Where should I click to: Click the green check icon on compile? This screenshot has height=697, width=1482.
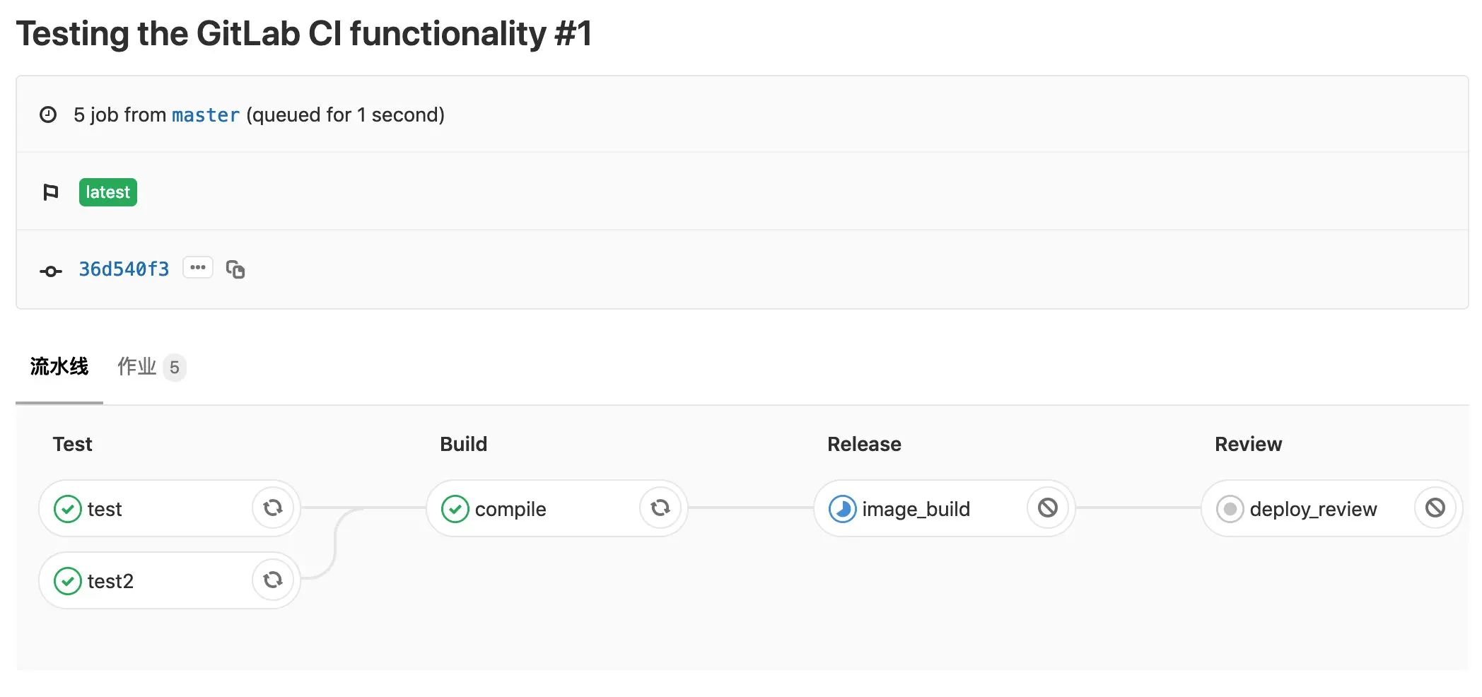click(455, 508)
